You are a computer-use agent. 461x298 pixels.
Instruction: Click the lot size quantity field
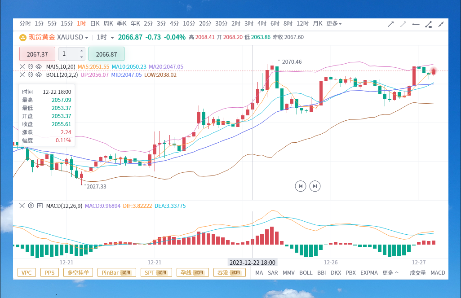pyautogui.click(x=72, y=54)
